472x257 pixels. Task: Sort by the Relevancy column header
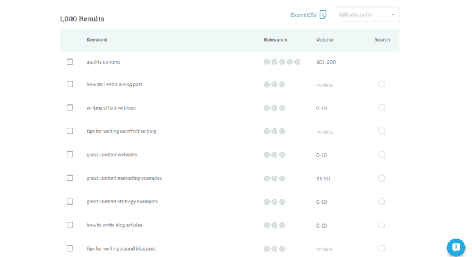click(276, 39)
